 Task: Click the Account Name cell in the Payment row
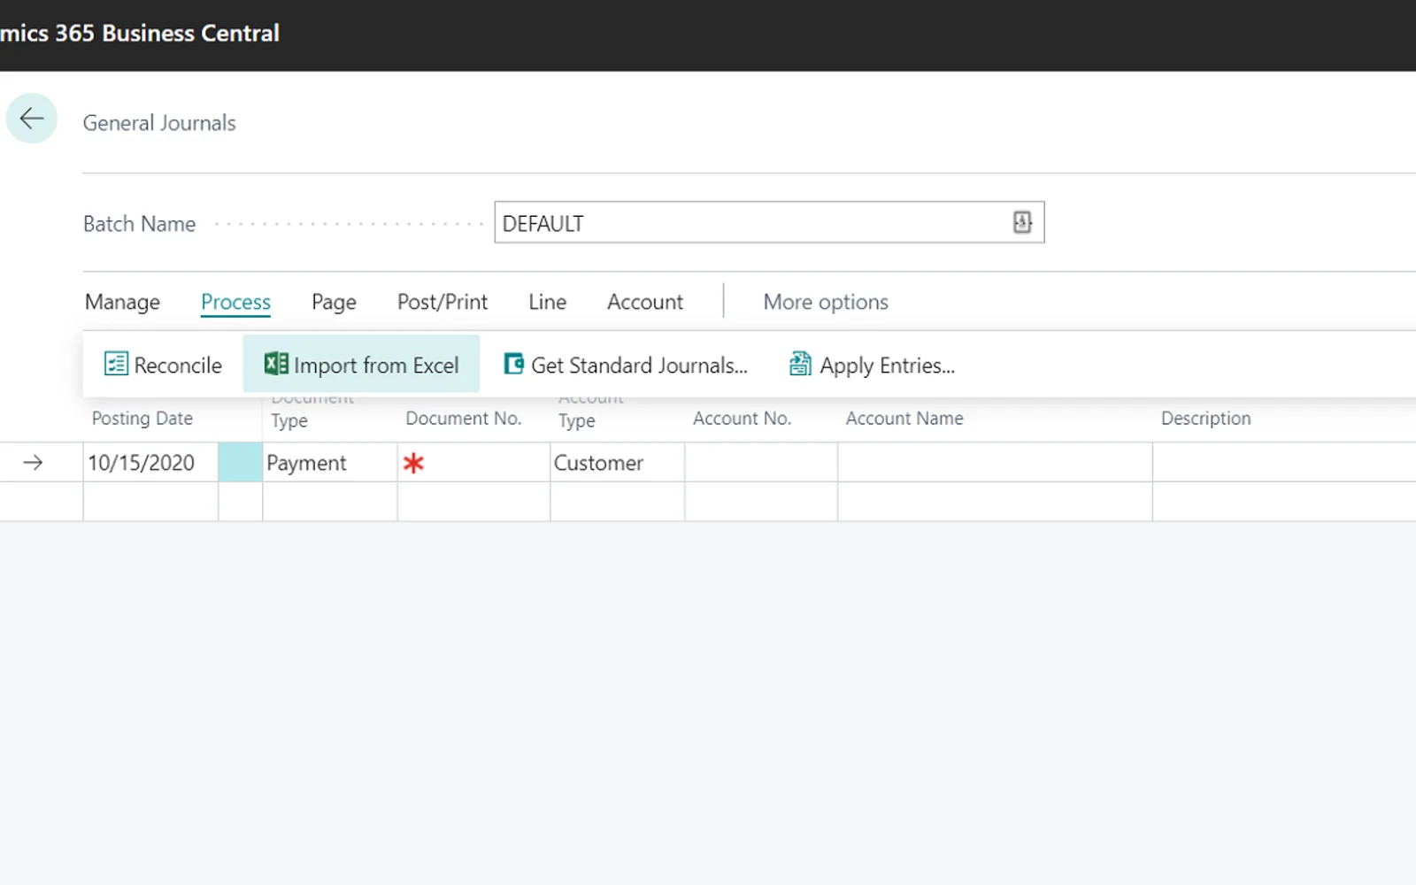point(995,462)
